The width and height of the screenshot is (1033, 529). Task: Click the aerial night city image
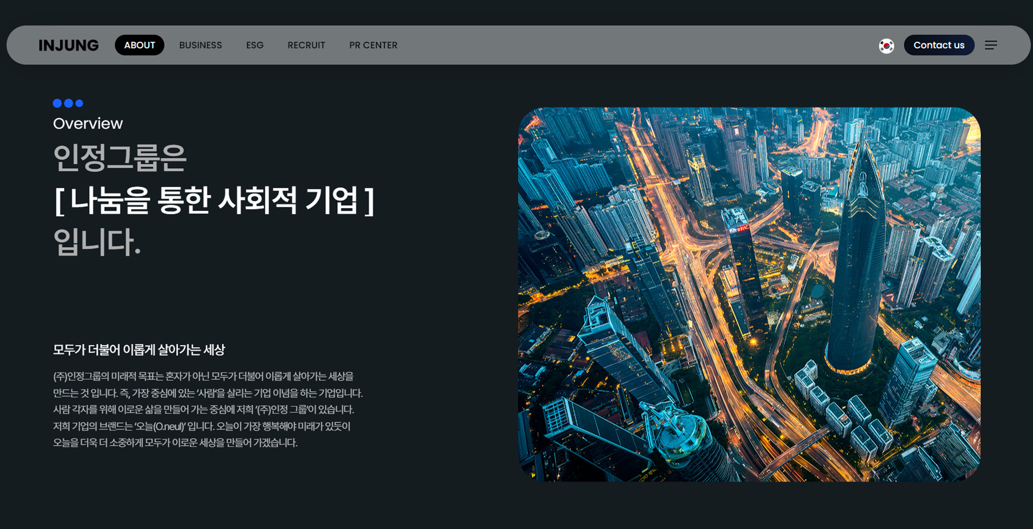click(x=749, y=294)
